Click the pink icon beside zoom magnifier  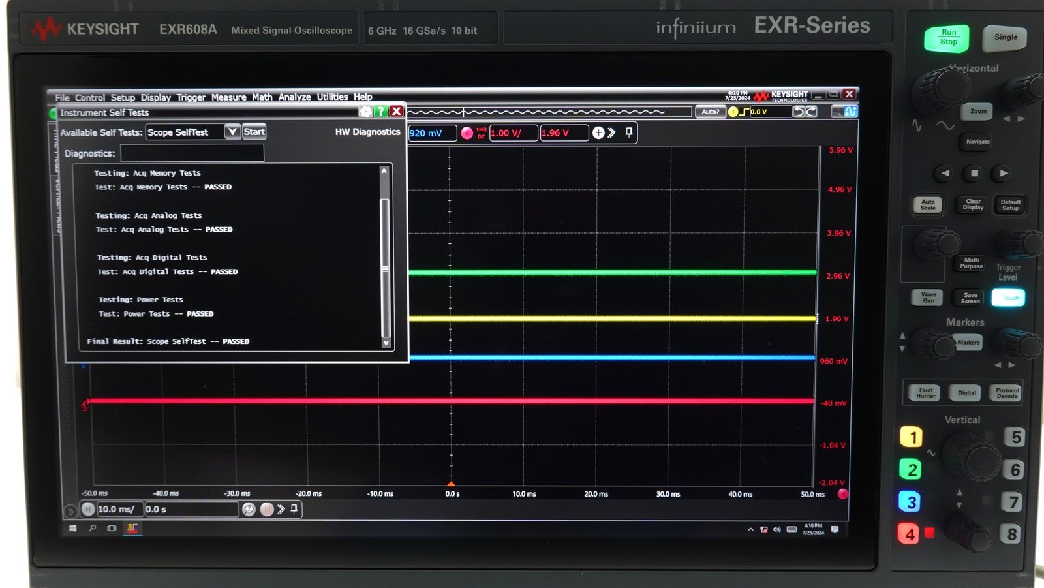click(x=267, y=509)
